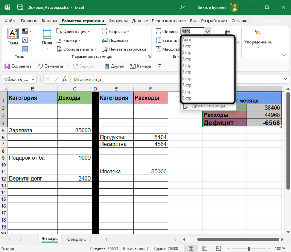Click the Упорядочение arrange button

click(258, 39)
